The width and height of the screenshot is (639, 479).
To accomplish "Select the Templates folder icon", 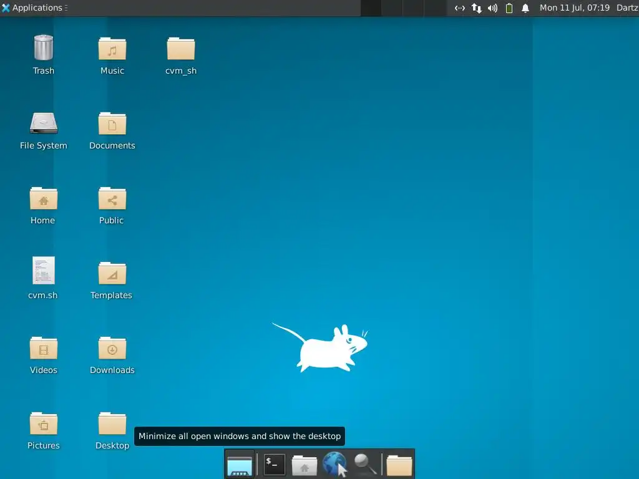I will [112, 273].
